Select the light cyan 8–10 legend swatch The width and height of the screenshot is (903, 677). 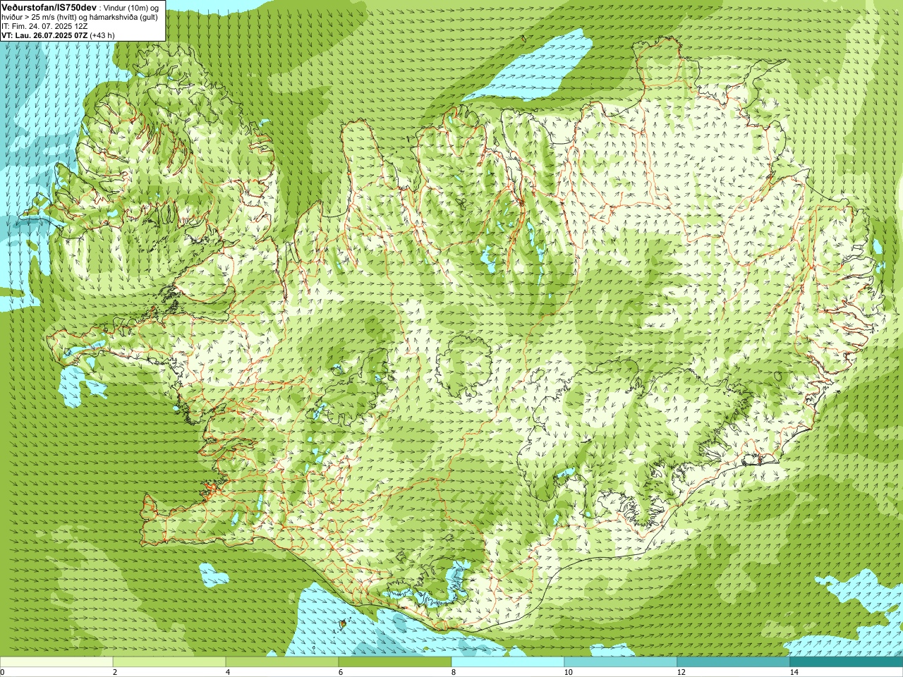[x=508, y=662]
